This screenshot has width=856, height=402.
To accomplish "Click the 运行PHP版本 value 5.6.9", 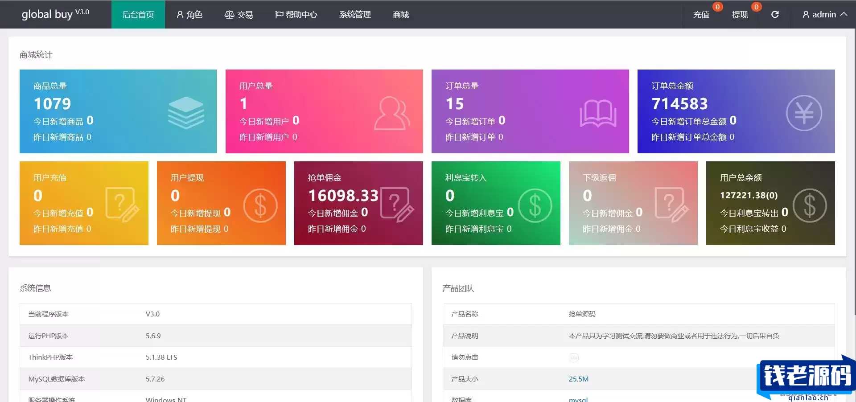I will point(153,336).
